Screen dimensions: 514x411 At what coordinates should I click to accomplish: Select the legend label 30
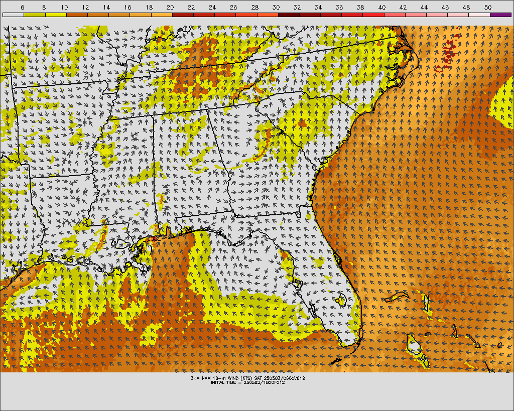(x=276, y=7)
